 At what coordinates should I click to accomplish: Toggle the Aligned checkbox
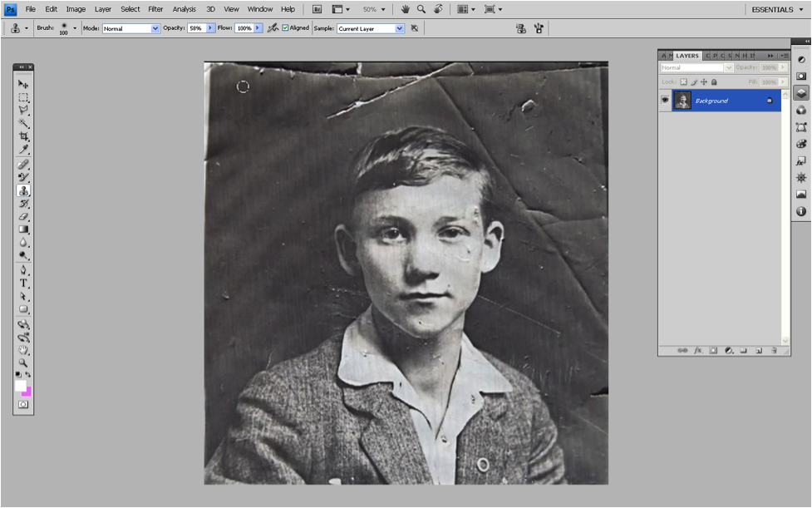286,28
